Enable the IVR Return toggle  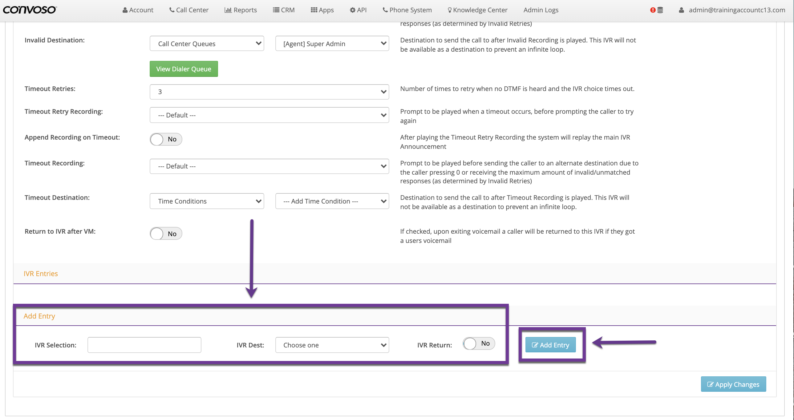tap(478, 343)
